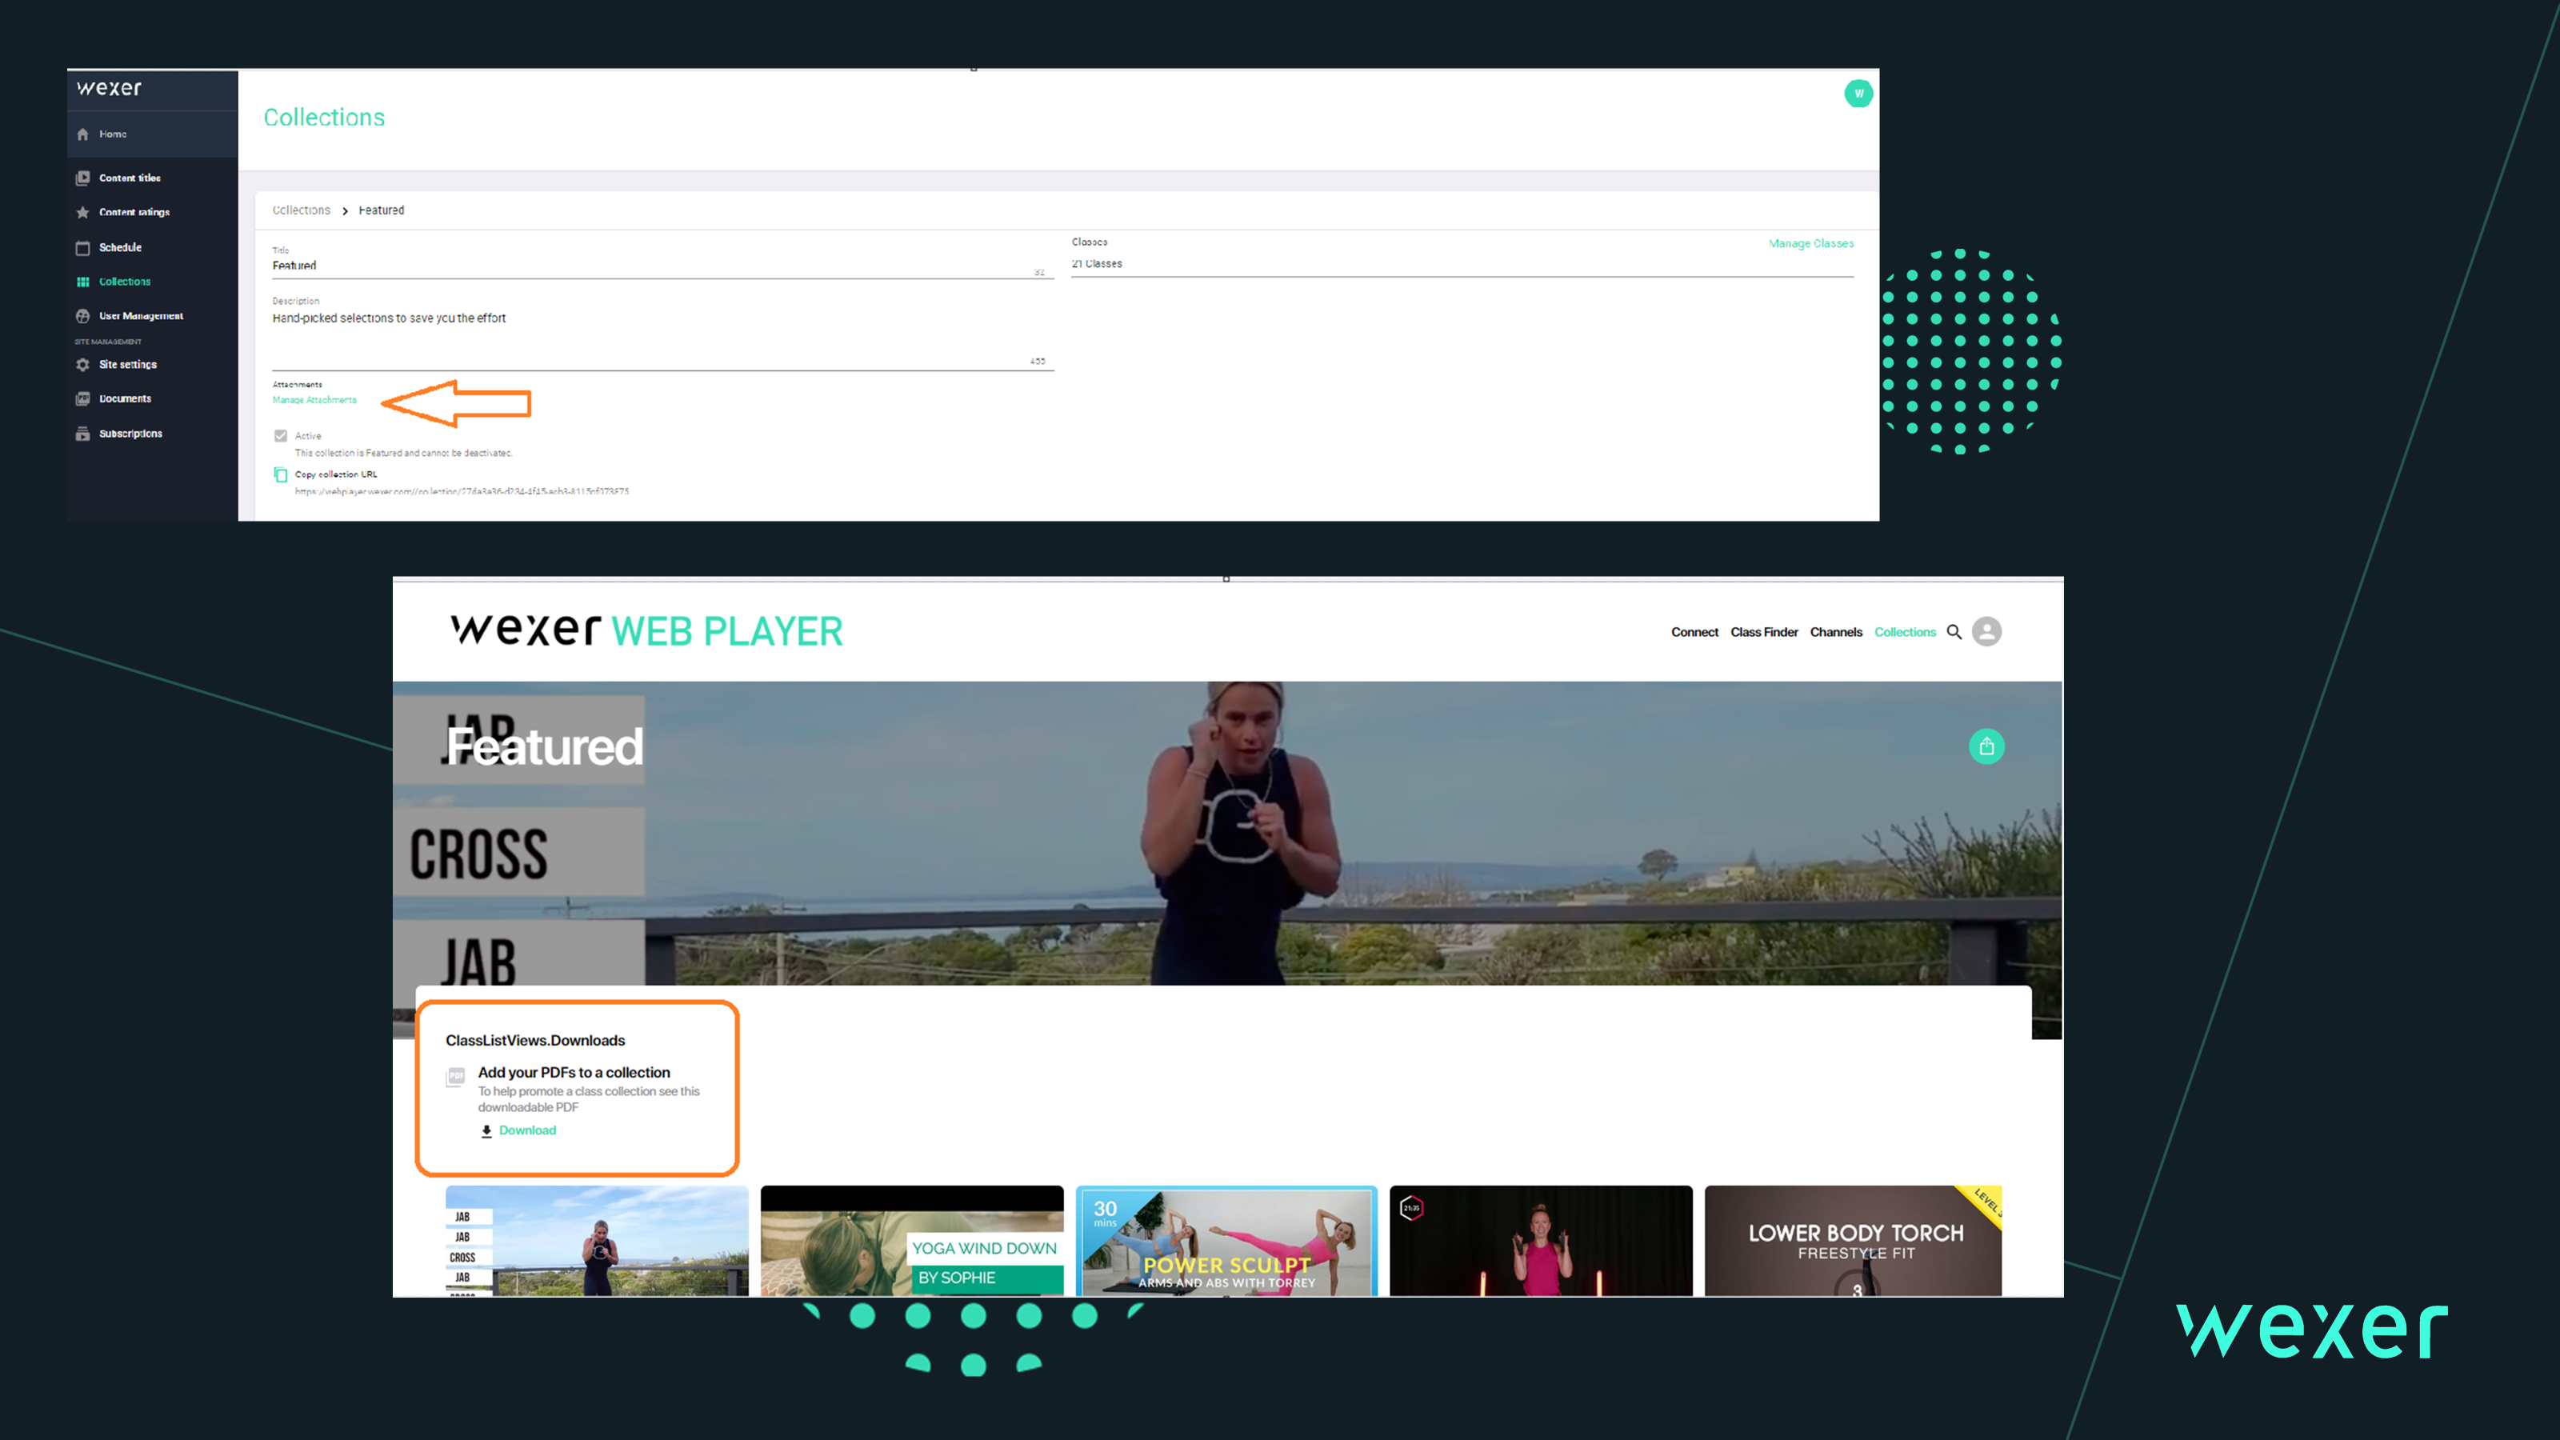Open Collections in the web player menu
Viewport: 2560px width, 1440px height.
point(1905,632)
